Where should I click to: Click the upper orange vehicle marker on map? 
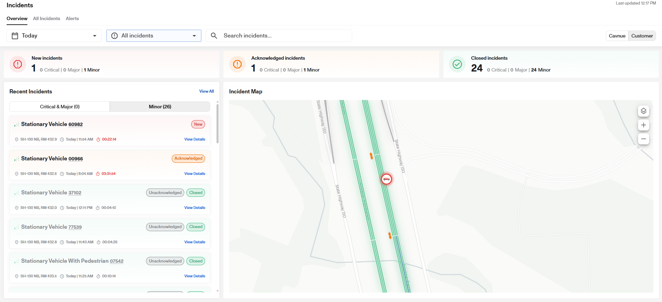(371, 156)
